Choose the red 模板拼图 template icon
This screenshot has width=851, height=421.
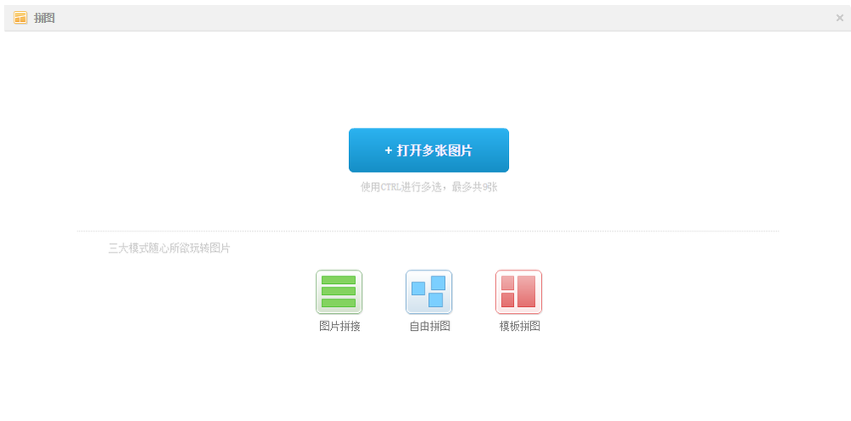click(x=518, y=292)
